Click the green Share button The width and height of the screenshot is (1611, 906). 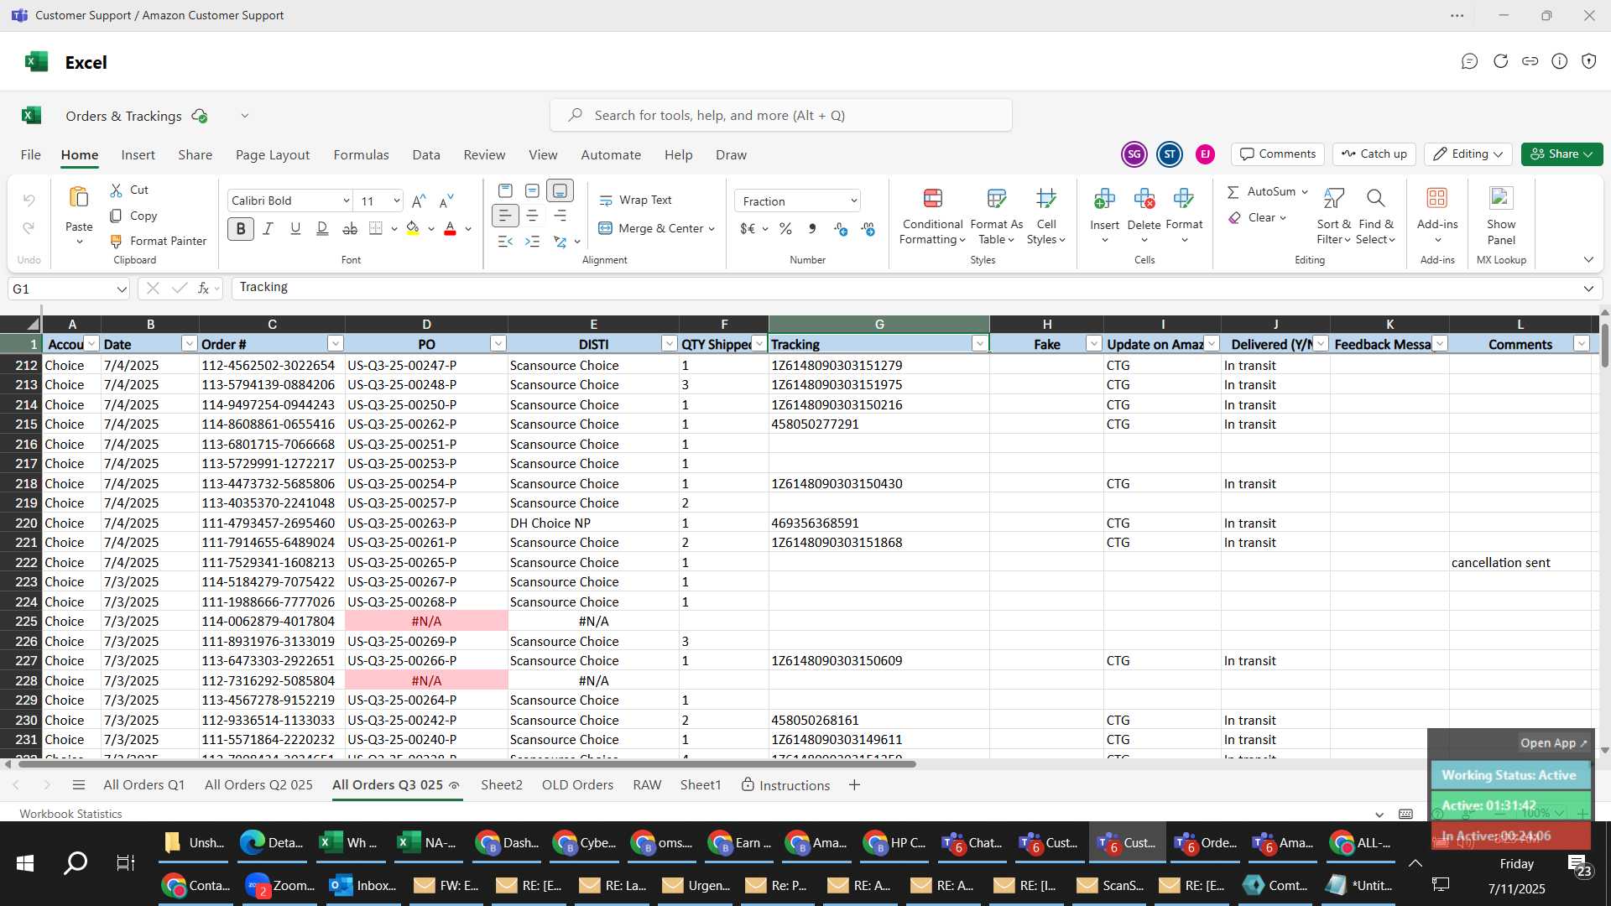1561,154
